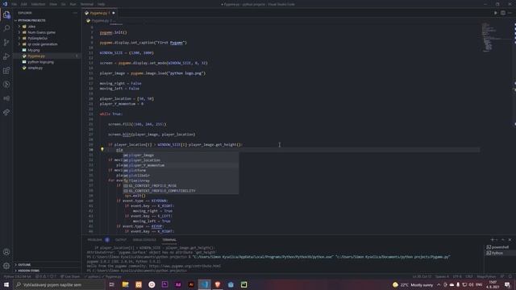Click the pygame.org contribute link in terminal
The height and width of the screenshot is (290, 516).
[185, 266]
